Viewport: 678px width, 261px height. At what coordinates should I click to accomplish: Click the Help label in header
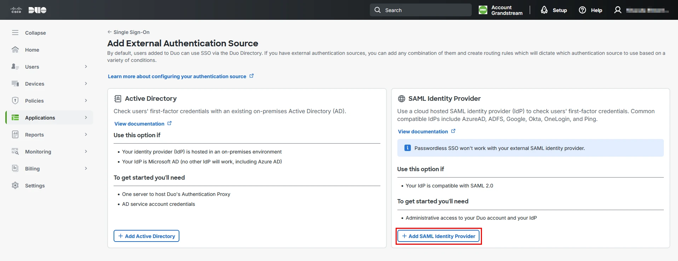(x=596, y=10)
